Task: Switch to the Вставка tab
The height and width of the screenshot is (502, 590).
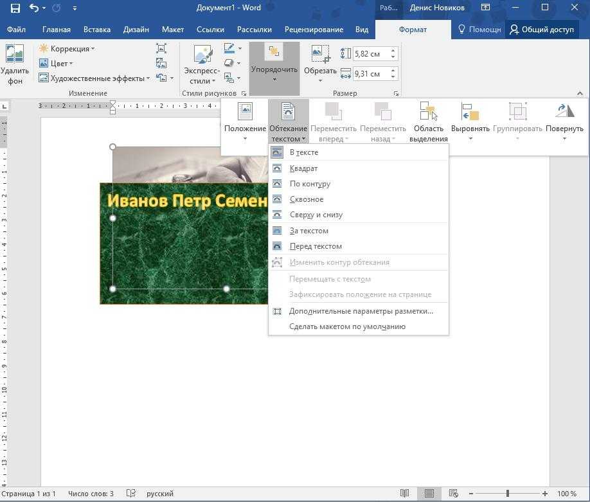Action: click(96, 30)
